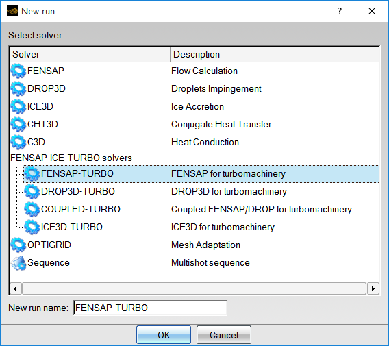The width and height of the screenshot is (389, 346).
Task: Click the scroll left arrow
Action: 15,288
